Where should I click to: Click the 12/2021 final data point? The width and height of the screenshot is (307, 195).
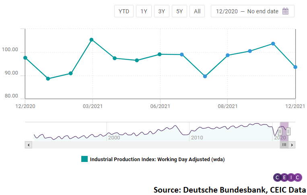(295, 67)
